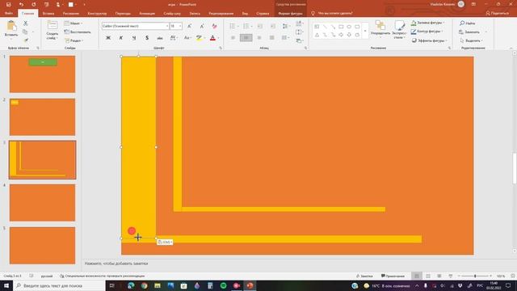Open the line spacing options
The height and width of the screenshot is (291, 517).
[x=286, y=26]
